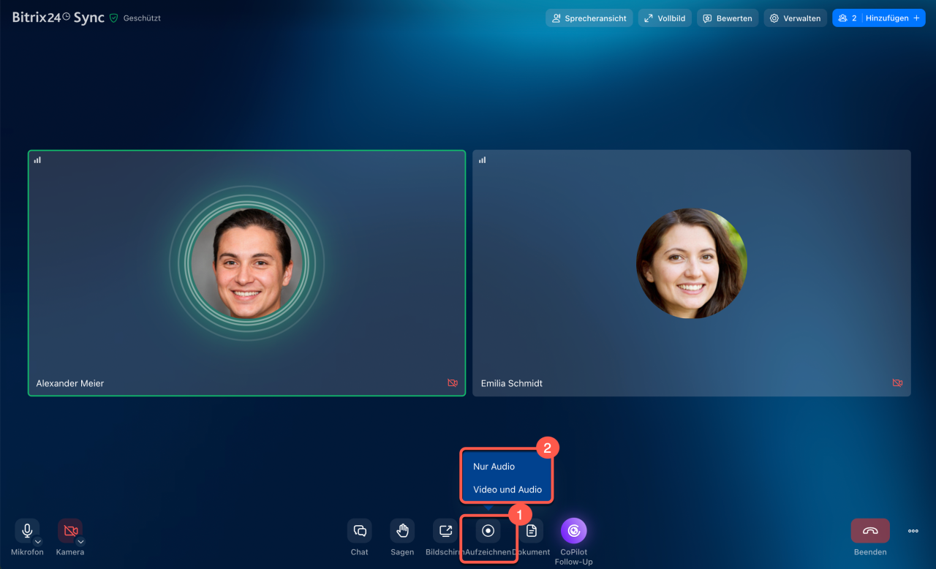The image size is (936, 569).
Task: Click the Geschützt shield icon
Action: (113, 18)
